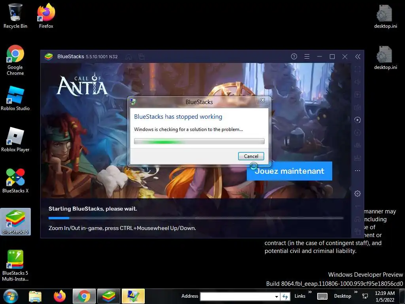The image size is (405, 304).
Task: Expand the Links toolbar chevron
Action: (310, 293)
